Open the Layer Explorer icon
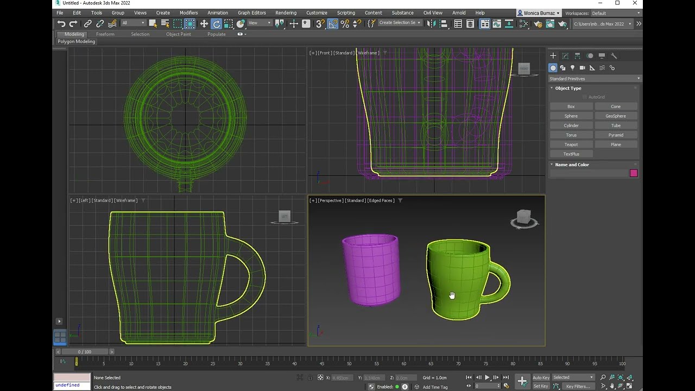695x391 pixels. coord(470,23)
